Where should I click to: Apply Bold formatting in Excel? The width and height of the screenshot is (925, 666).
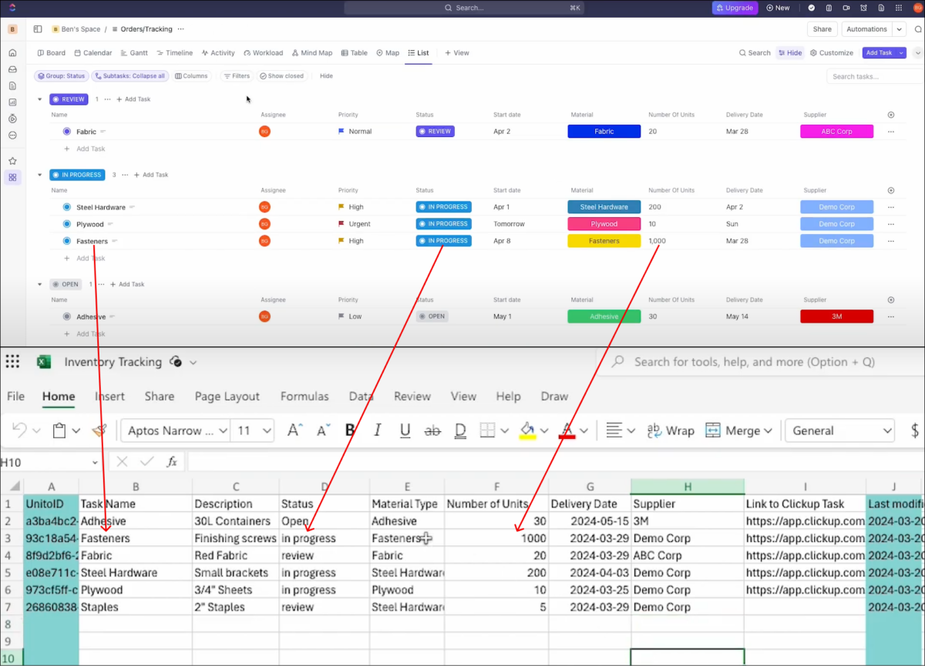tap(350, 430)
